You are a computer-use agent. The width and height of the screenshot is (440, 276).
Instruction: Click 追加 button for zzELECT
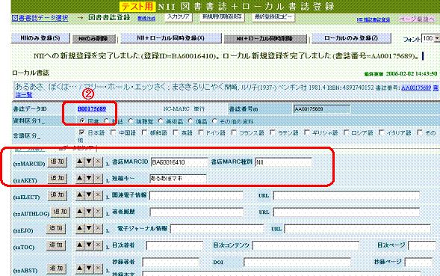(58, 195)
